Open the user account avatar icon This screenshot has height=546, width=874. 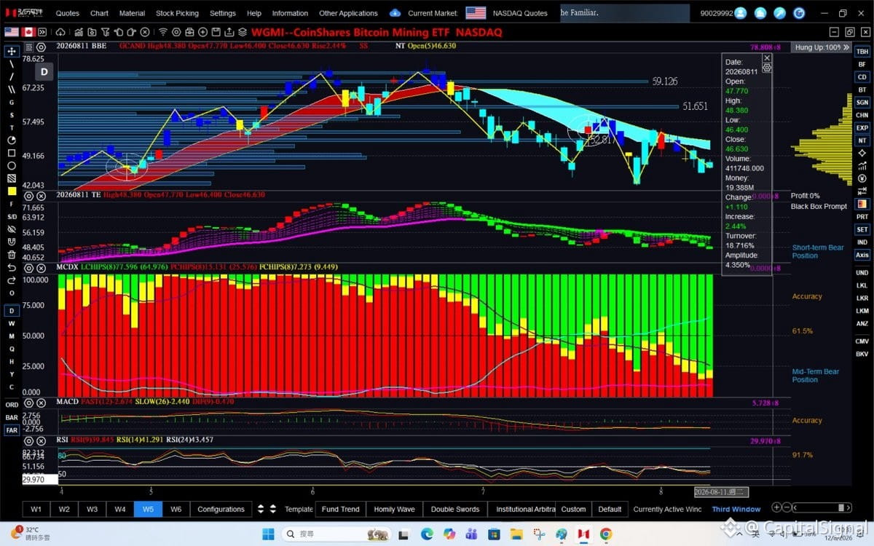[741, 13]
